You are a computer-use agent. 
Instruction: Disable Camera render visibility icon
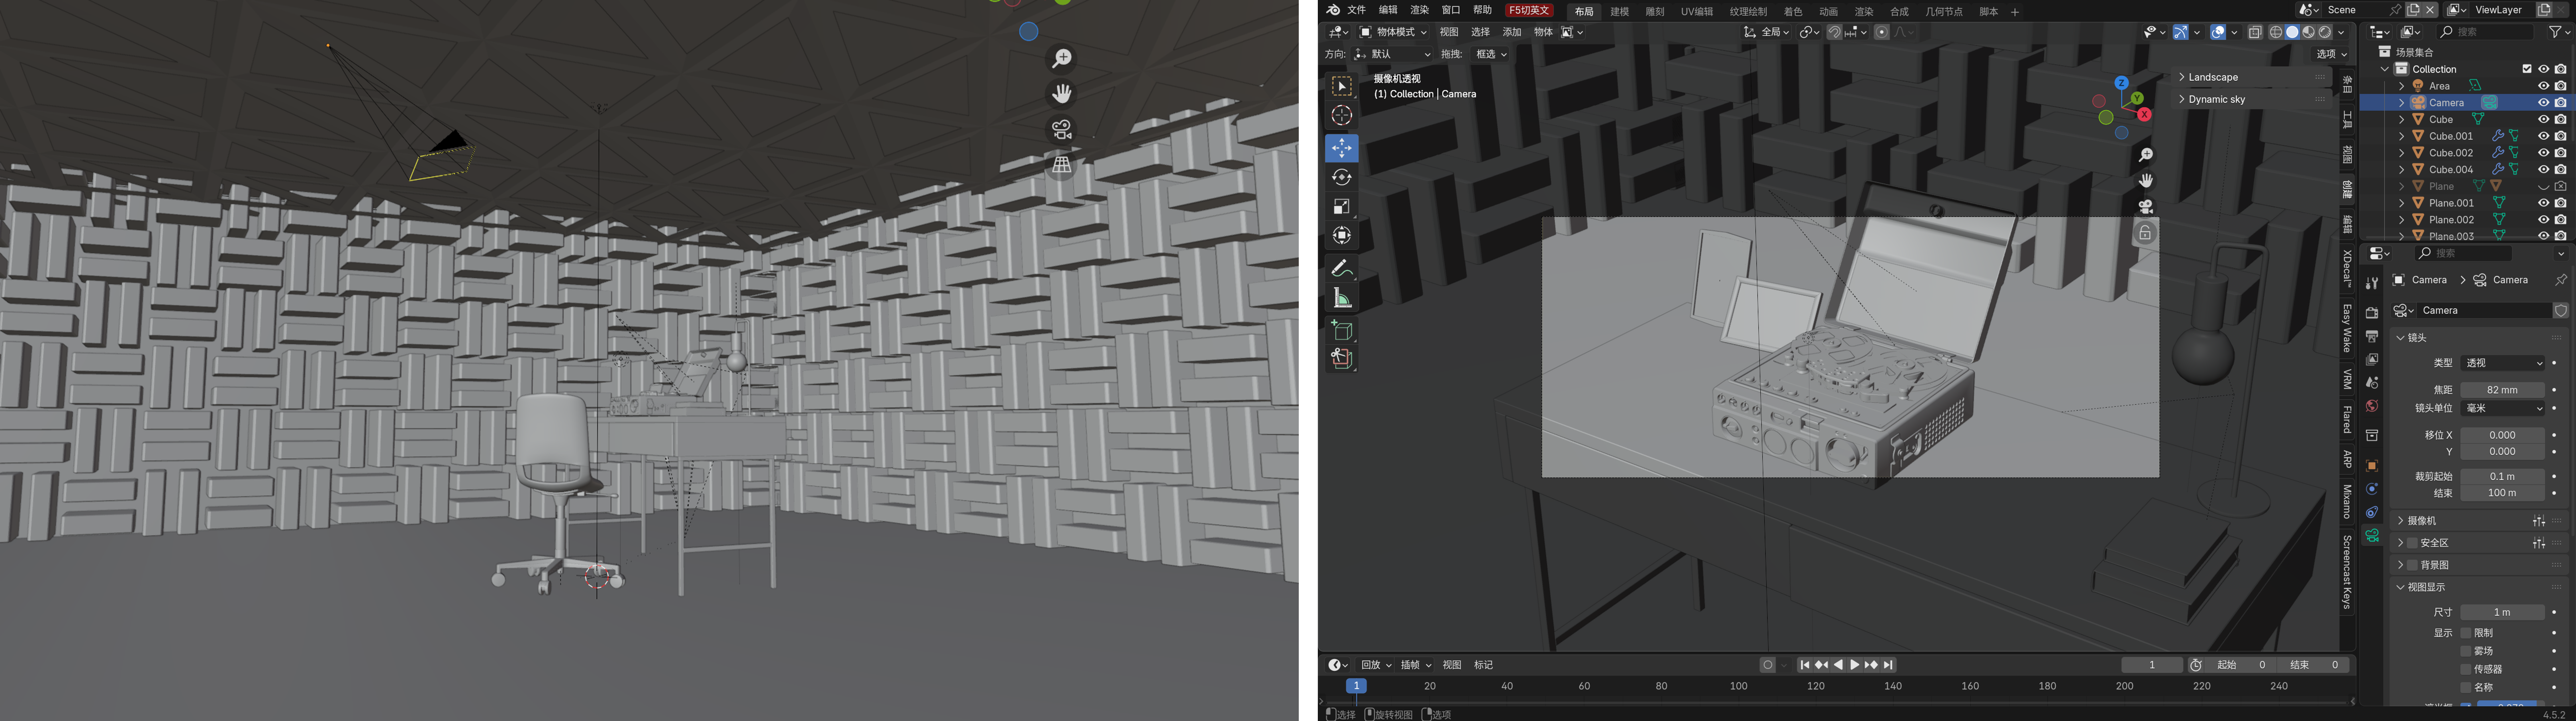click(x=2560, y=103)
